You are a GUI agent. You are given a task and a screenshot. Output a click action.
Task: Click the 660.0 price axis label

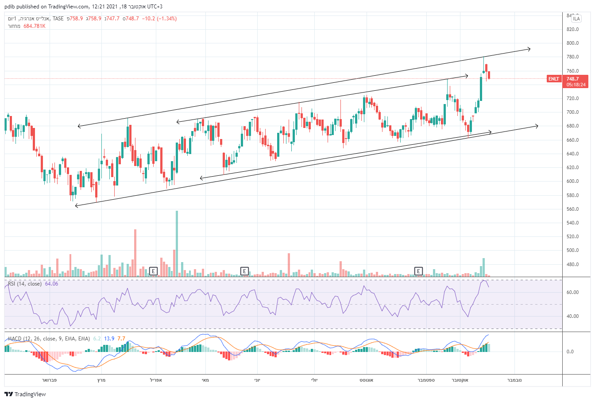pyautogui.click(x=573, y=140)
